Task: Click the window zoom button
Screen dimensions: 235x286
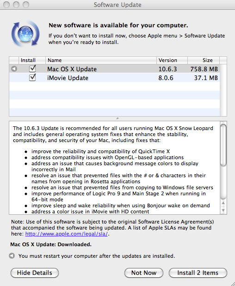Action: (26, 5)
